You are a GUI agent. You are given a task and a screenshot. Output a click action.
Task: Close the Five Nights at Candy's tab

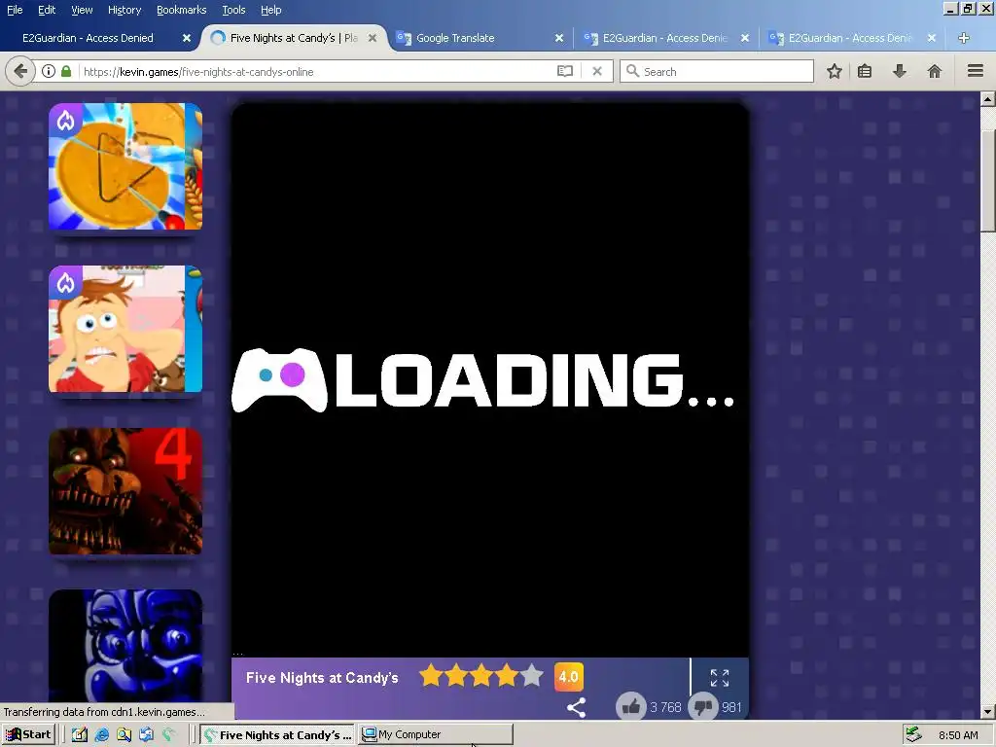[373, 38]
